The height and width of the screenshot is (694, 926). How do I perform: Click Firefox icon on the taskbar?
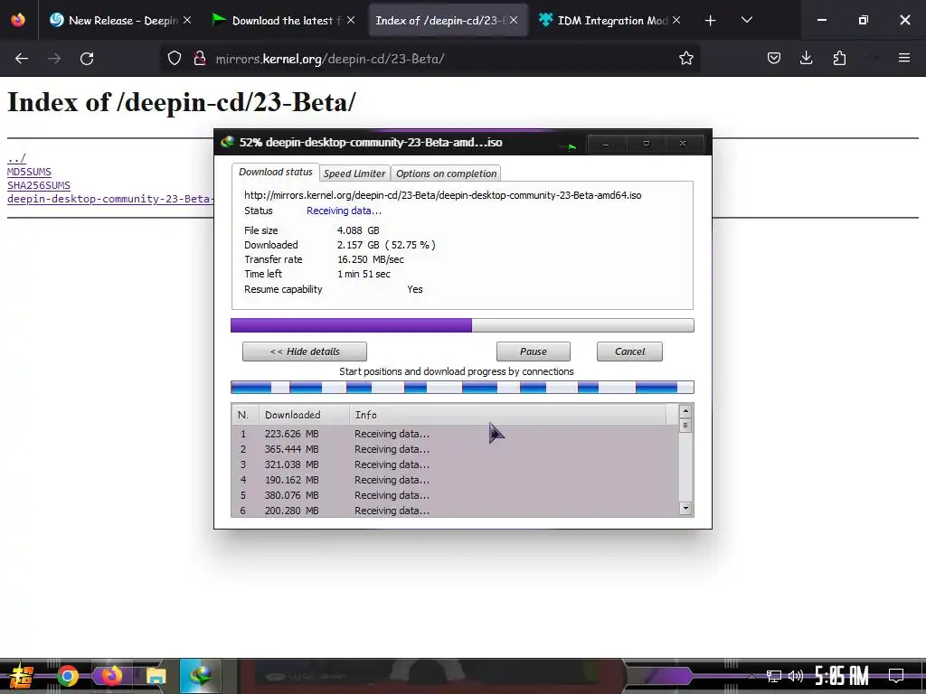pyautogui.click(x=111, y=676)
